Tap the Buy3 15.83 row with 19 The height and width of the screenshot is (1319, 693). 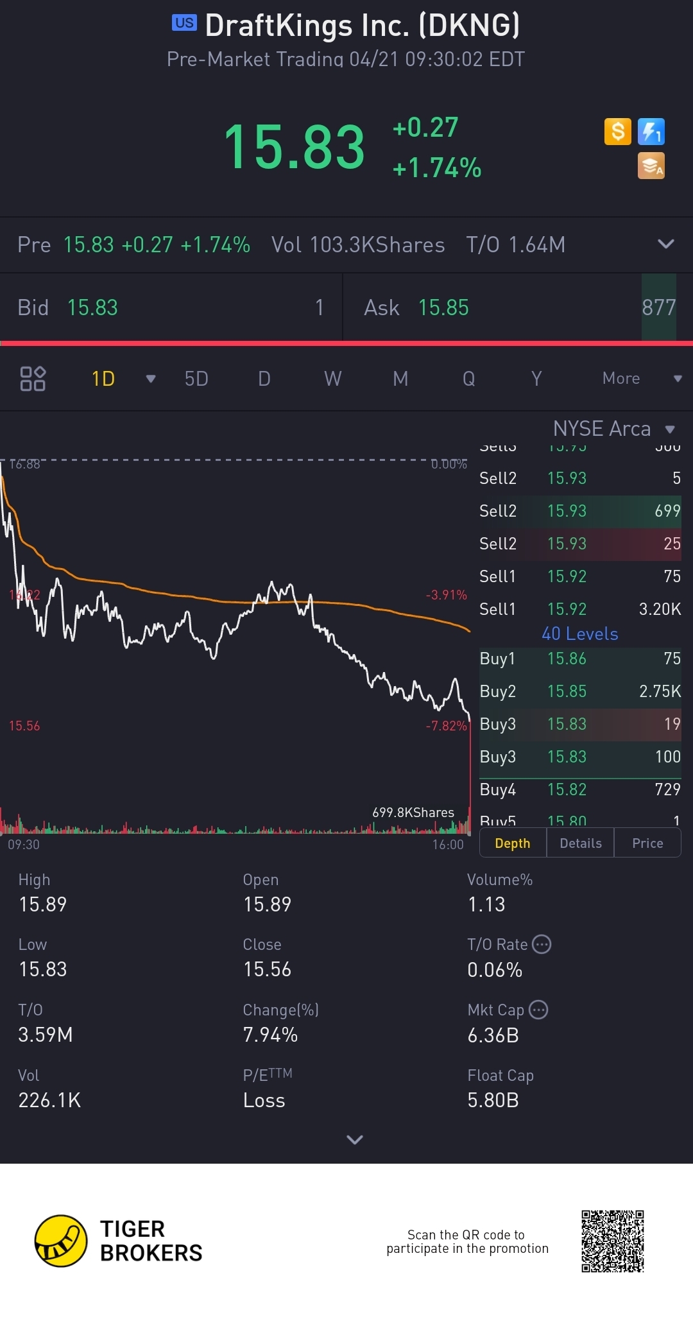click(x=580, y=724)
